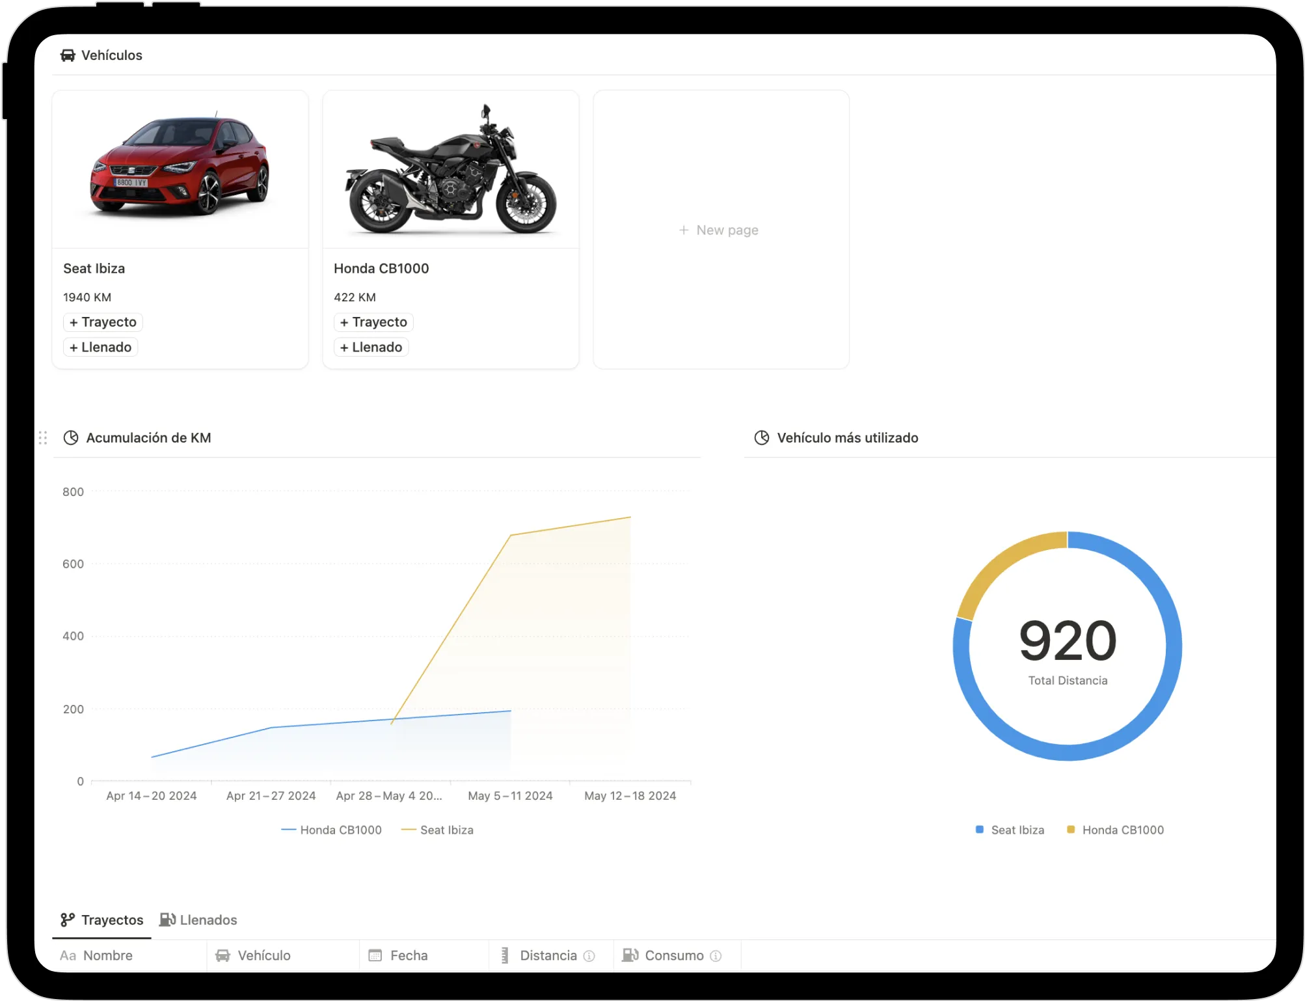Click the route icon on Trayectos tab
The height and width of the screenshot is (1001, 1305).
tap(68, 920)
